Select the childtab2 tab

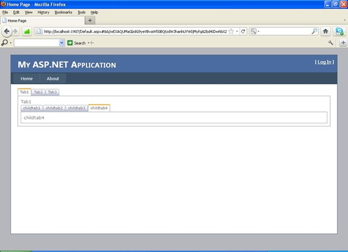[x=54, y=108]
